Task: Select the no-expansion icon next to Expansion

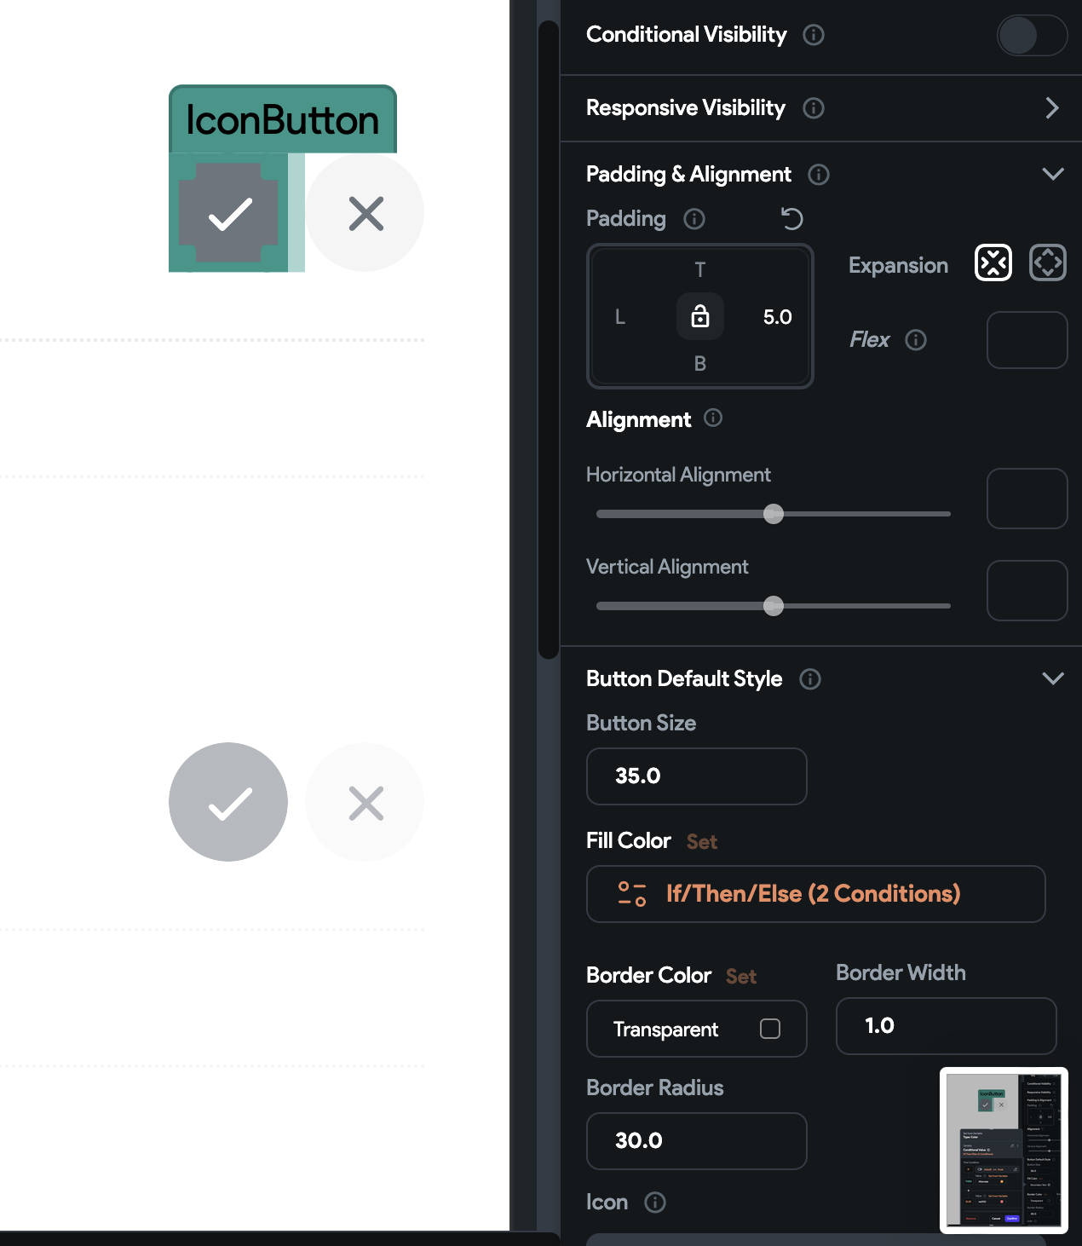Action: 993,262
